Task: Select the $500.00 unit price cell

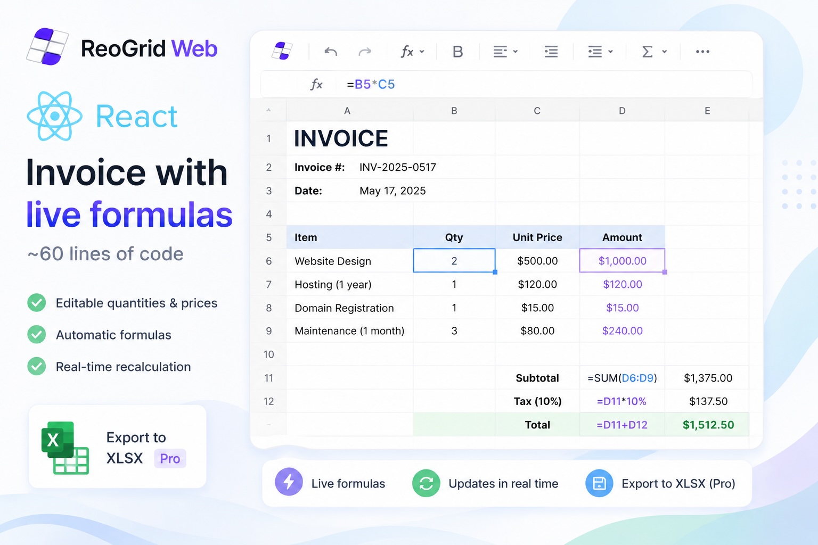Action: point(537,261)
